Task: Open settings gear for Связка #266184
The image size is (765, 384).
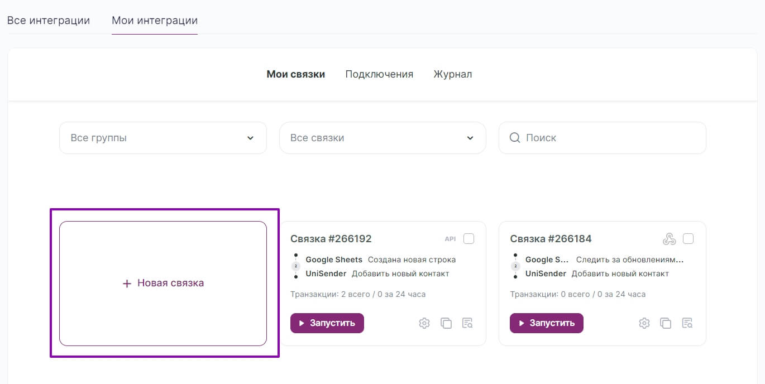Action: click(x=644, y=323)
